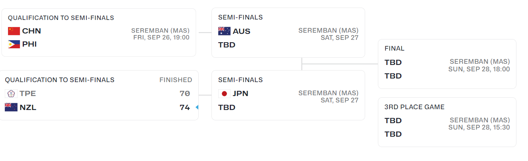
Task: Click New Zealand's score of 74
Action: 185,107
